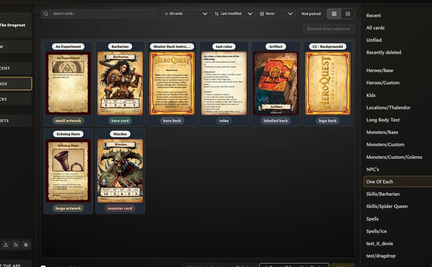The image size is (432, 267).
Task: Open the selected Cards (RDS) sidebar tab
Action: point(16,84)
